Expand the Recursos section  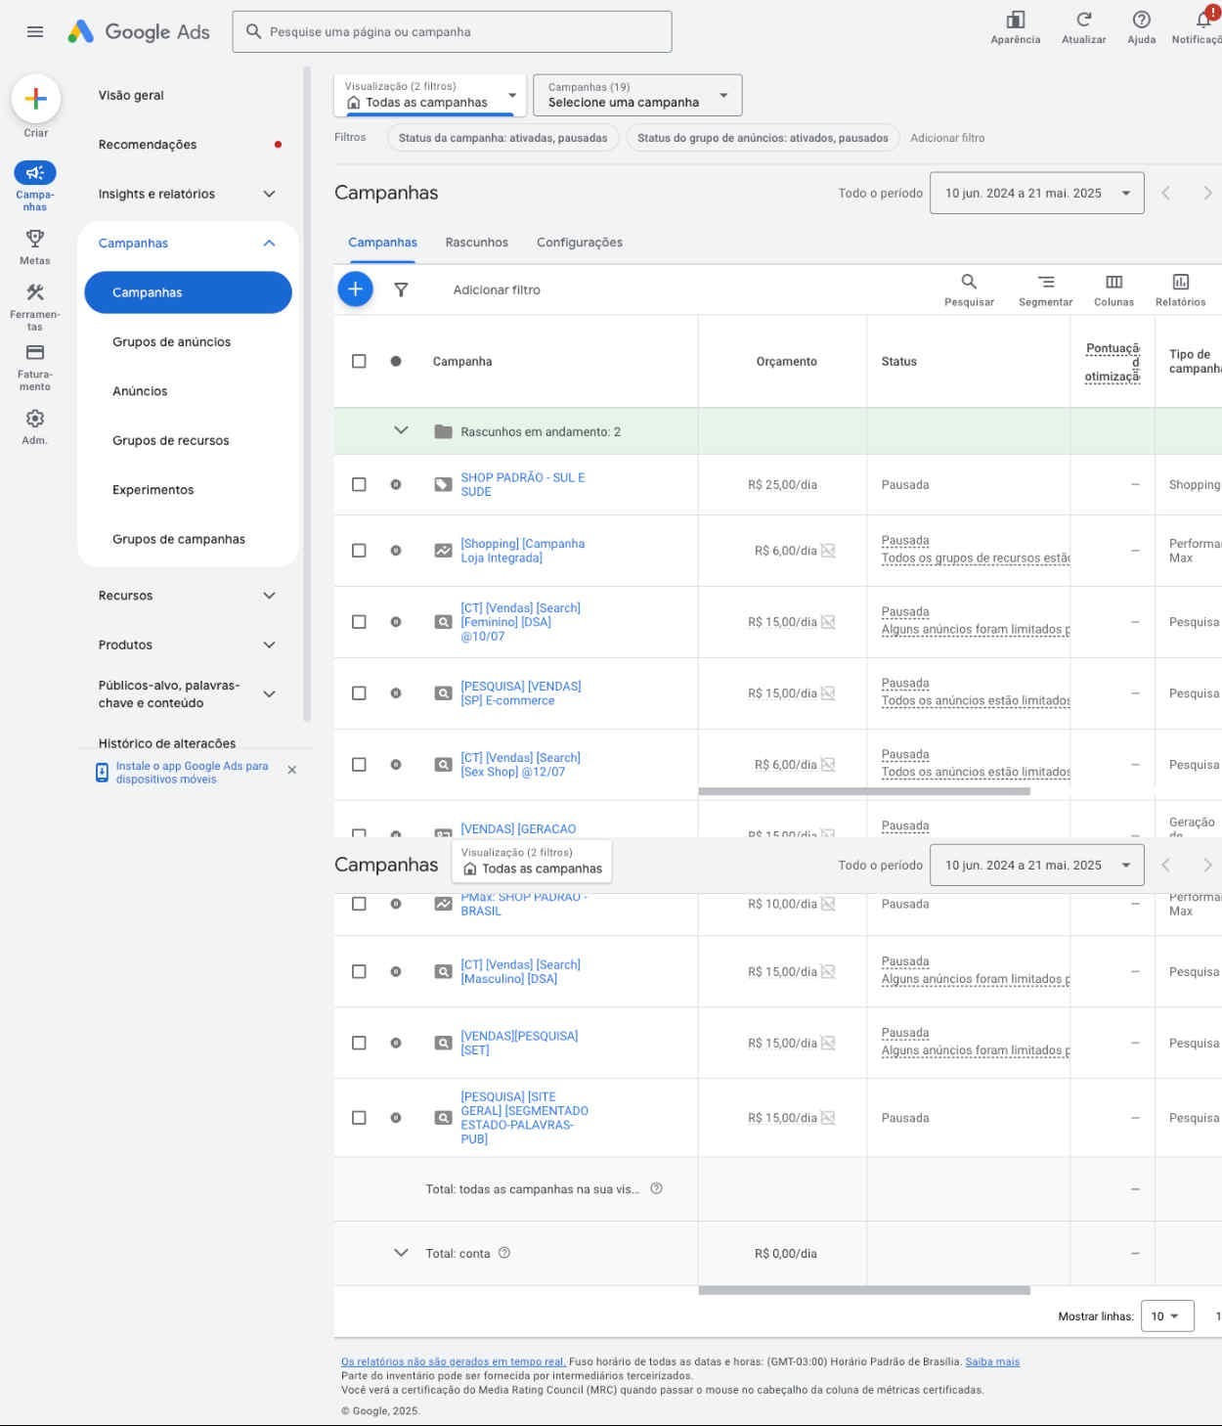click(x=269, y=595)
